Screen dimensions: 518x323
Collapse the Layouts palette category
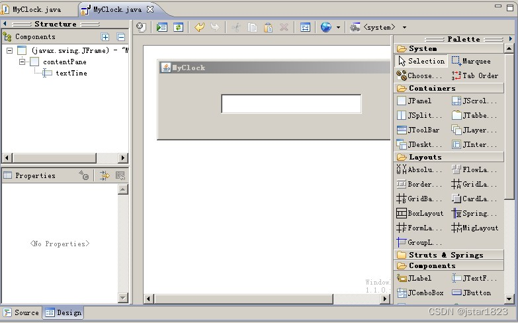449,157
